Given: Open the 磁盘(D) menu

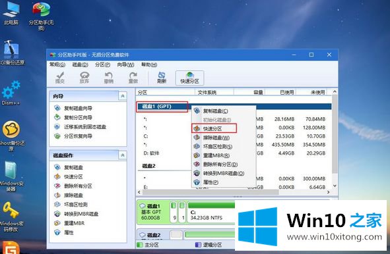Looking at the screenshot, I should [80, 64].
